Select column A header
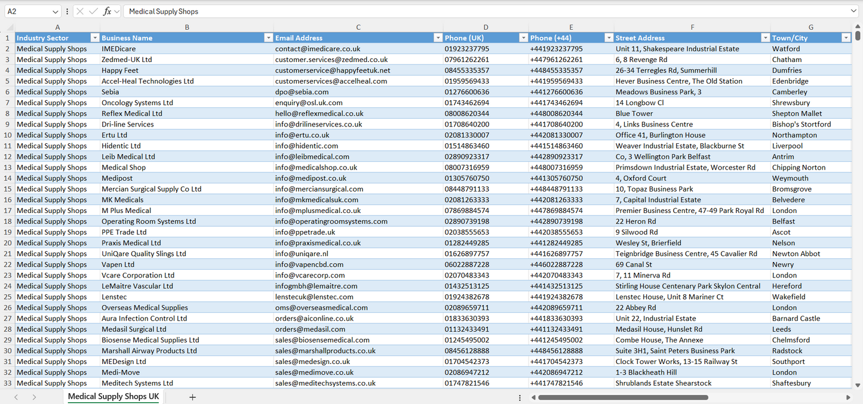Viewport: 863px width, 404px height. (57, 27)
